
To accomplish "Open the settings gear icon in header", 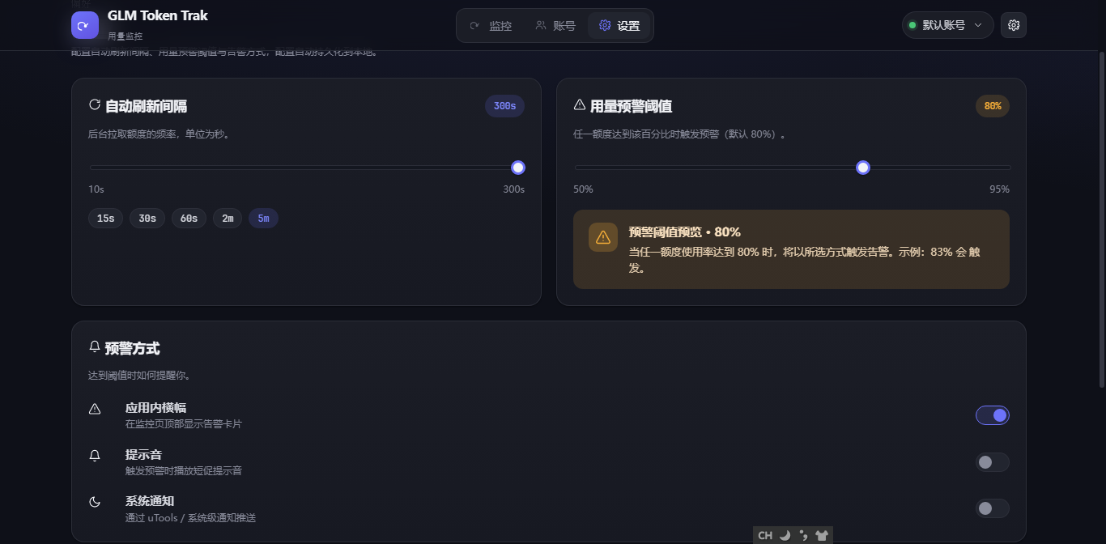I will (x=1014, y=25).
